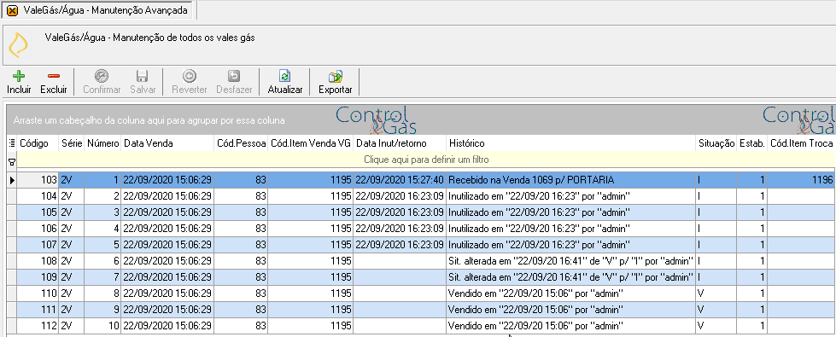Image resolution: width=836 pixels, height=337 pixels.
Task: Click the Situação column header
Action: (x=716, y=143)
